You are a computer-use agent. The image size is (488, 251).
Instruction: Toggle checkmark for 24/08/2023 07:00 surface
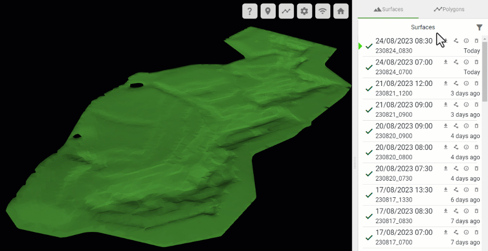(x=369, y=67)
